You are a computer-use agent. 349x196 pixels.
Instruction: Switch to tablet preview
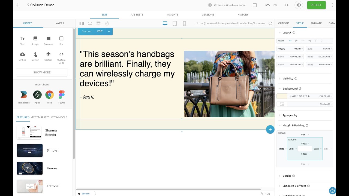tap(175, 23)
